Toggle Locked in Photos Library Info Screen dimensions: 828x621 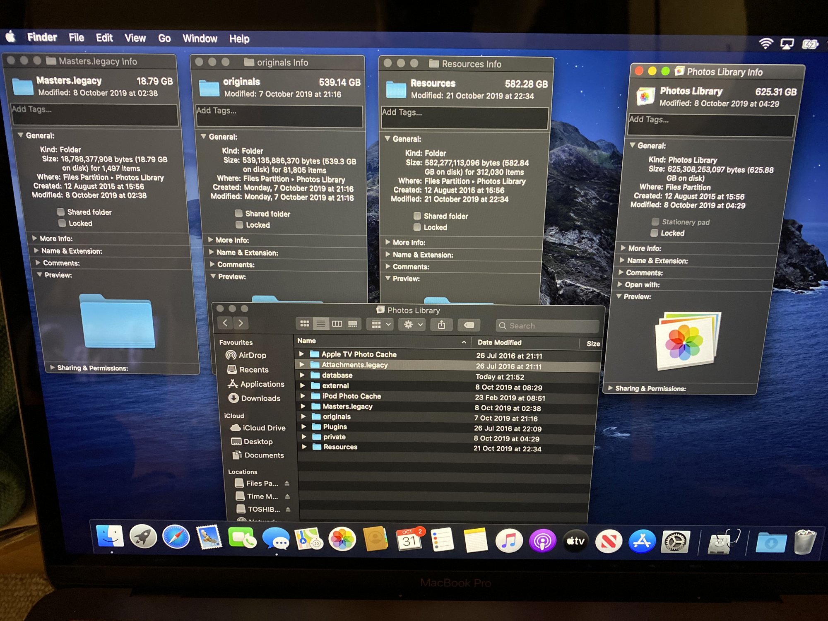tap(654, 233)
